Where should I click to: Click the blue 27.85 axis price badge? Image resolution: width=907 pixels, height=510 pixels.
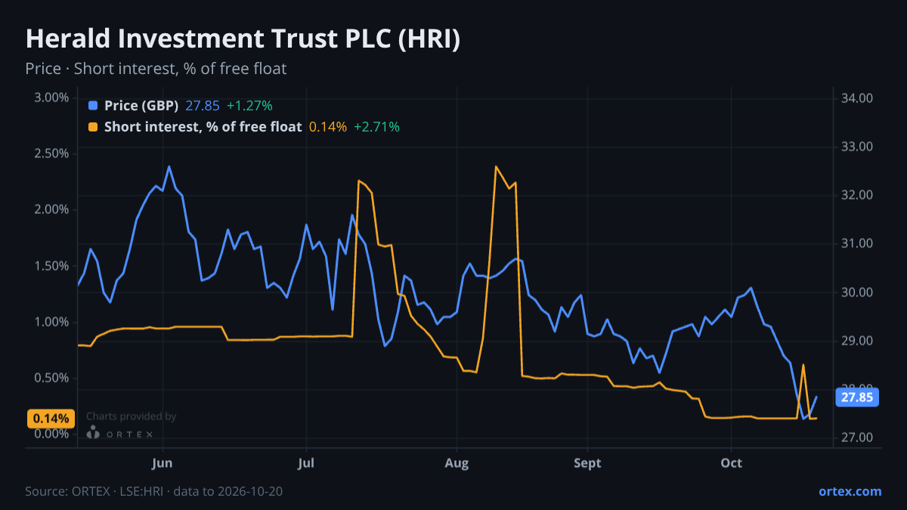pos(856,397)
